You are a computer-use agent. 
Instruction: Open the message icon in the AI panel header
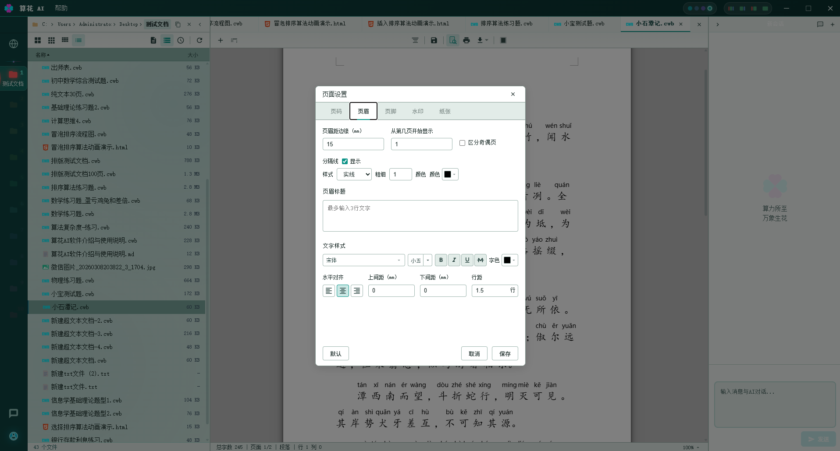click(820, 25)
